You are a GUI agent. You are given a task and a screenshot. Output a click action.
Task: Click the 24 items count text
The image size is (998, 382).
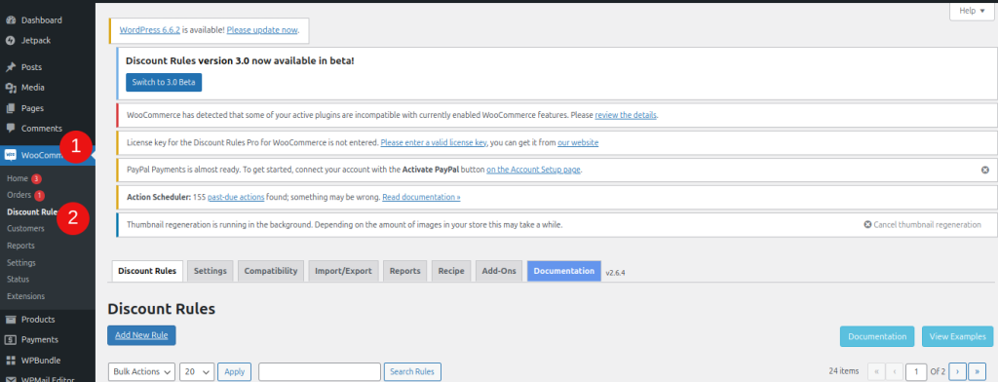click(x=844, y=371)
